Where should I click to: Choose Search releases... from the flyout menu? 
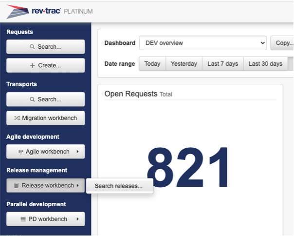[119, 186]
